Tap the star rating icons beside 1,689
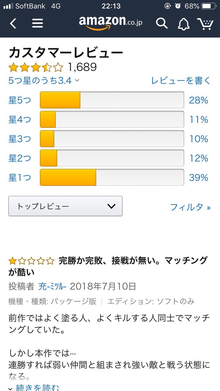220x391 pixels. [x=36, y=67]
